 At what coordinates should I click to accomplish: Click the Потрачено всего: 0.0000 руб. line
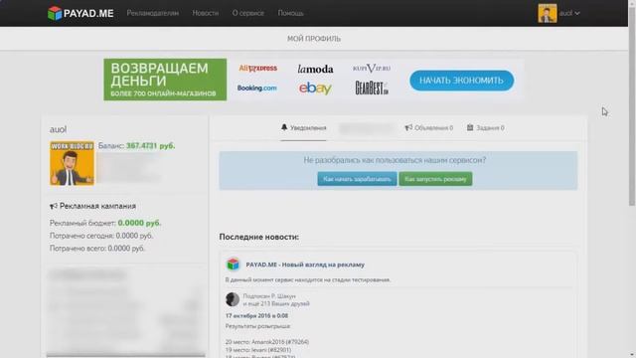(97, 248)
